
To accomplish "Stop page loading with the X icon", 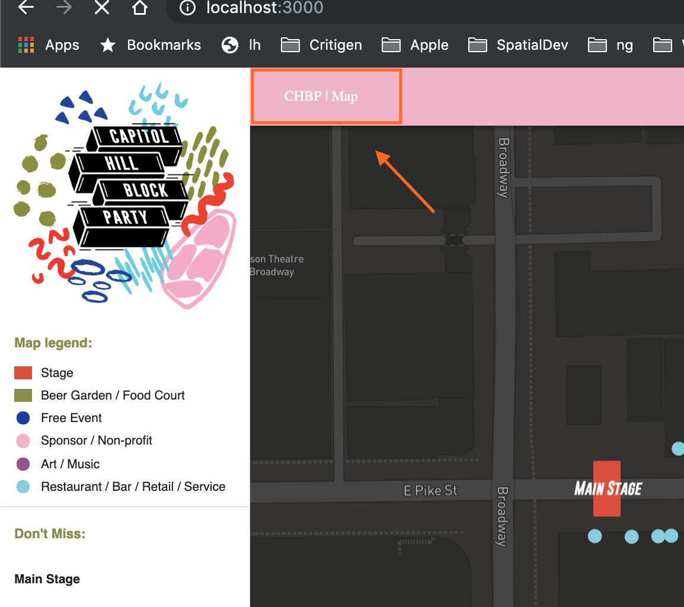I will coord(102,7).
